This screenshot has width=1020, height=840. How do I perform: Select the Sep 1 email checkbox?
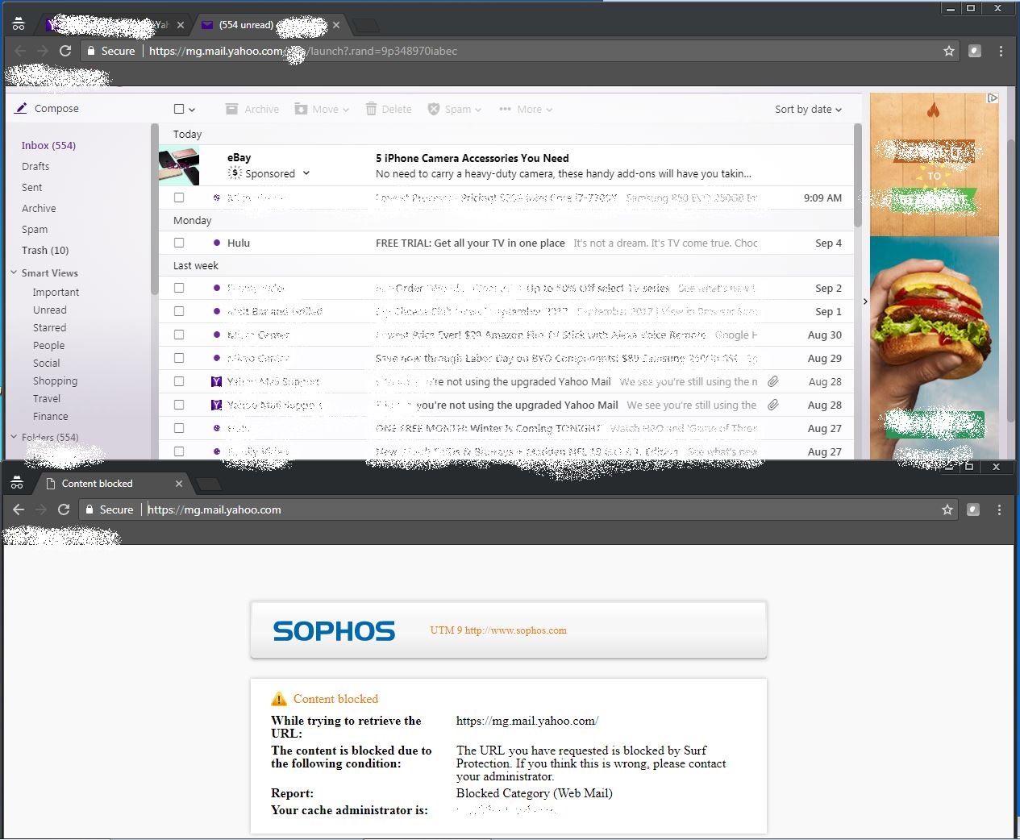(x=179, y=311)
